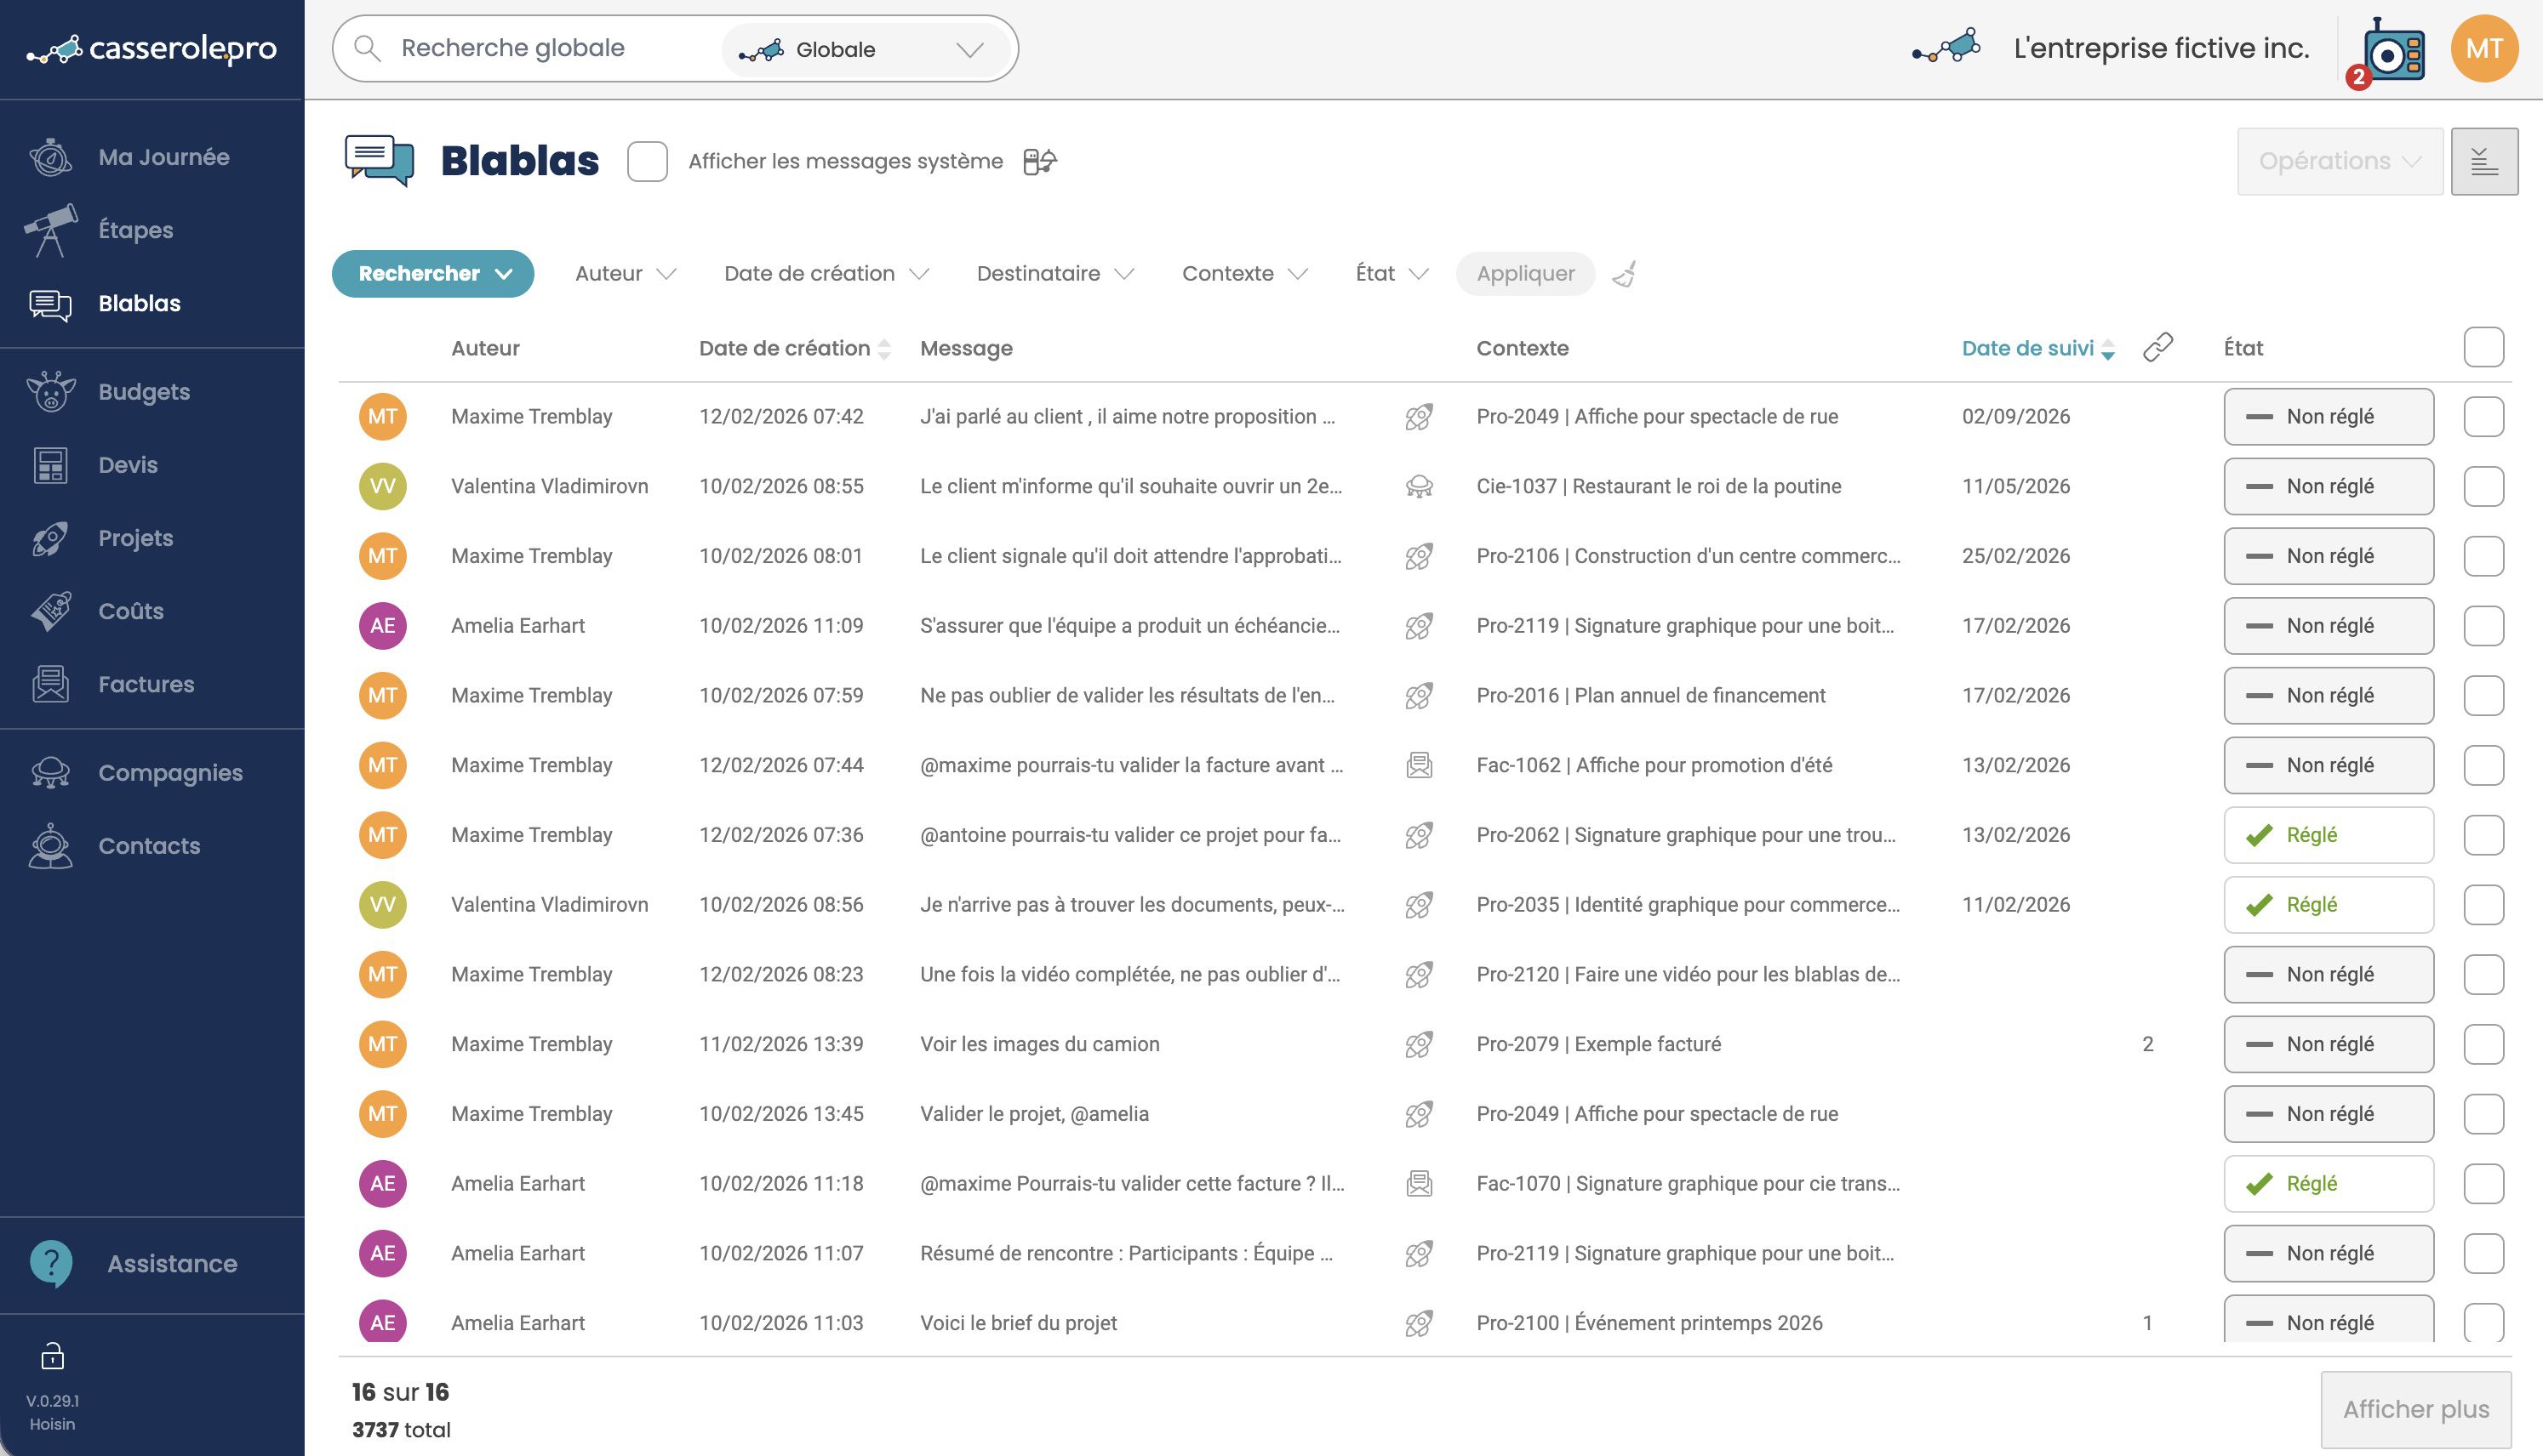Screen dimensions: 2543x1456
Task: Change search scope from Globale dropdown
Action: [866, 48]
